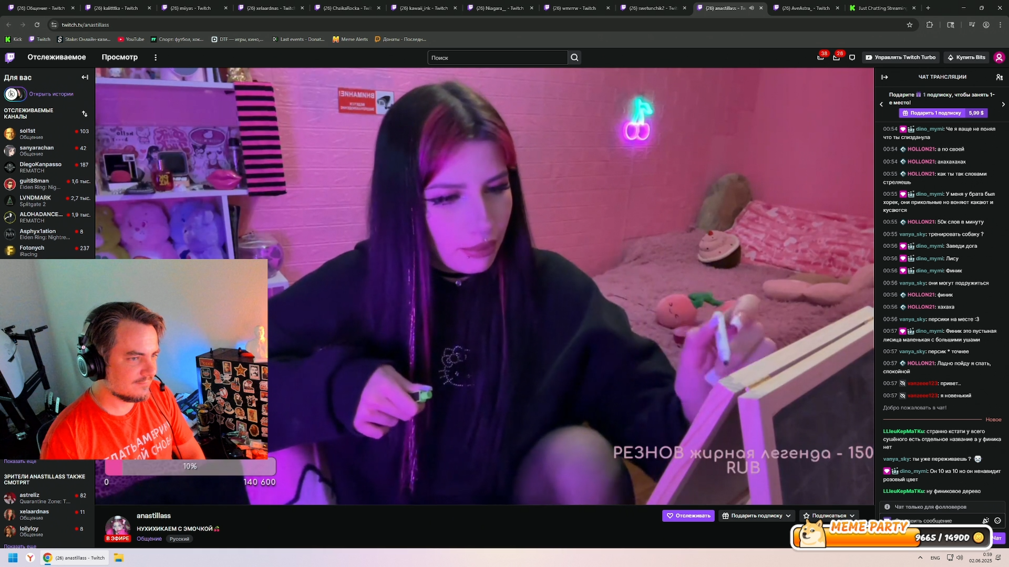The width and height of the screenshot is (1009, 567).
Task: Open 'Открыть истории' link
Action: [x=51, y=94]
